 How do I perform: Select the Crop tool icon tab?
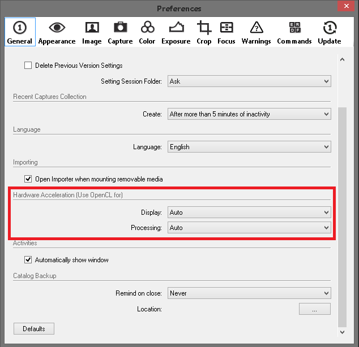tap(204, 28)
